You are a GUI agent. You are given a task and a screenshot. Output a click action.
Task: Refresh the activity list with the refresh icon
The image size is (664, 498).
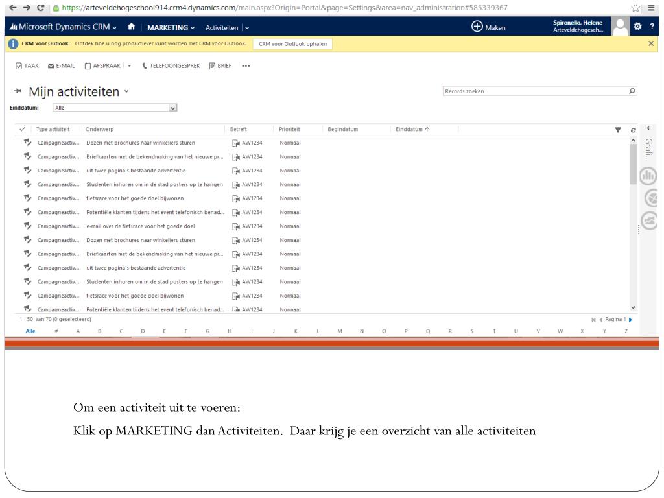(634, 130)
